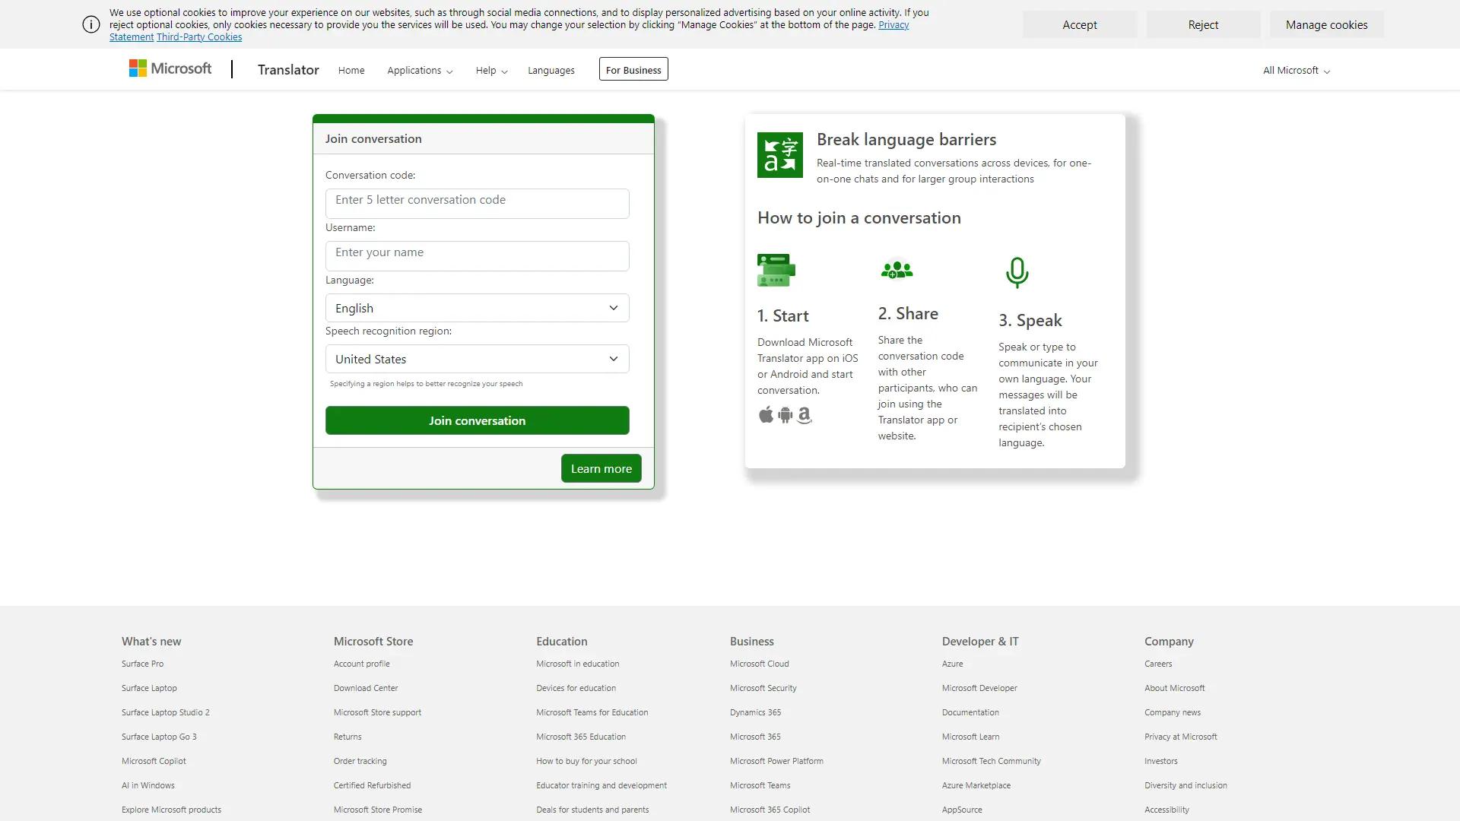
Task: Open Manage cookies settings
Action: 1326,24
